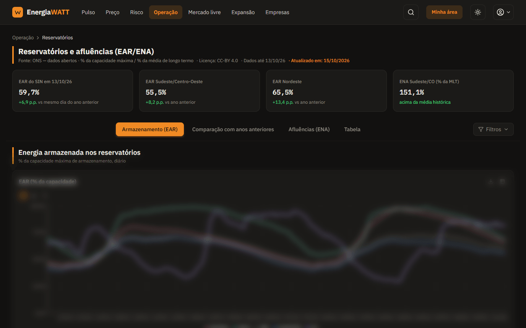Open the Filtros dropdown
The width and height of the screenshot is (526, 328).
pyautogui.click(x=494, y=129)
